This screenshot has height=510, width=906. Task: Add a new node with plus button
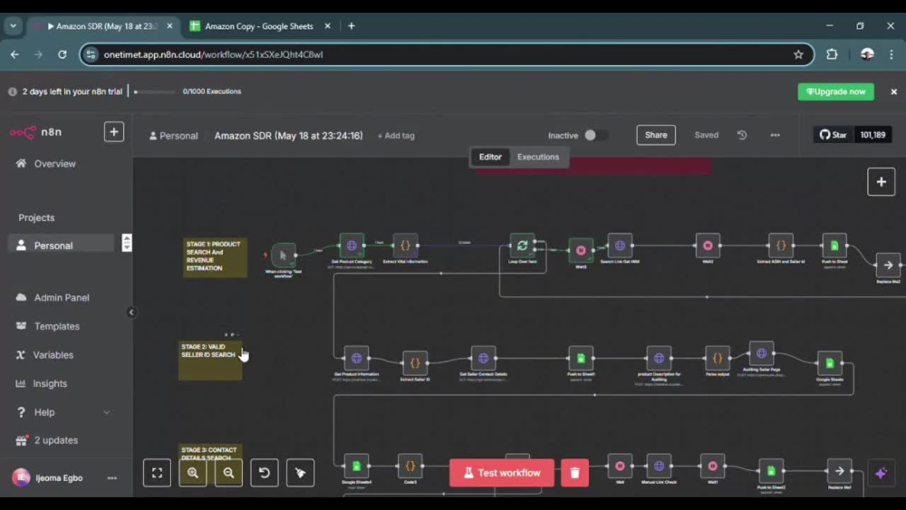click(x=881, y=182)
